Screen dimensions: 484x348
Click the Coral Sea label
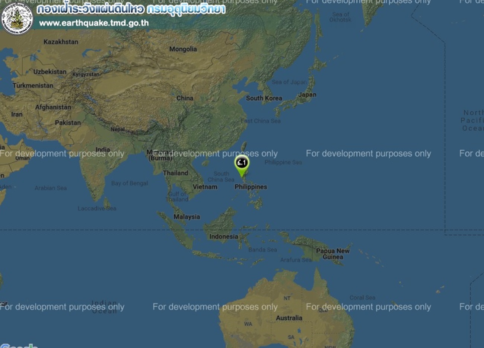click(x=362, y=298)
